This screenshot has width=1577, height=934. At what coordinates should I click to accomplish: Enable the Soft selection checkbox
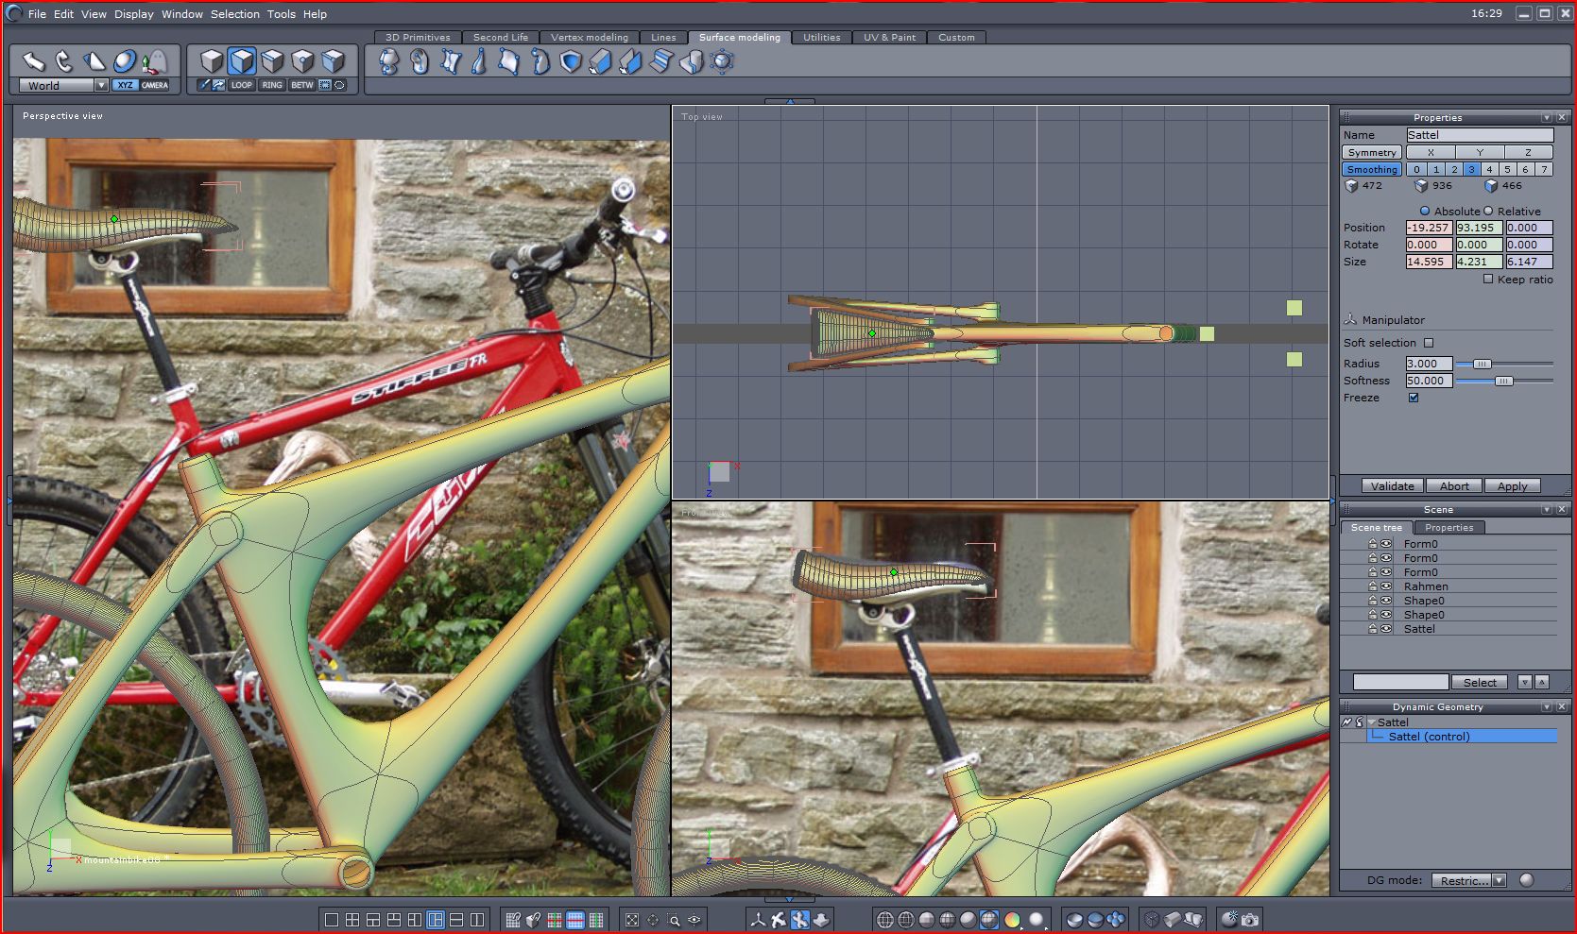click(x=1429, y=343)
